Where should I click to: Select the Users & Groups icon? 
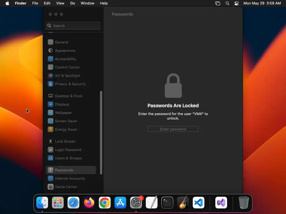(51, 158)
